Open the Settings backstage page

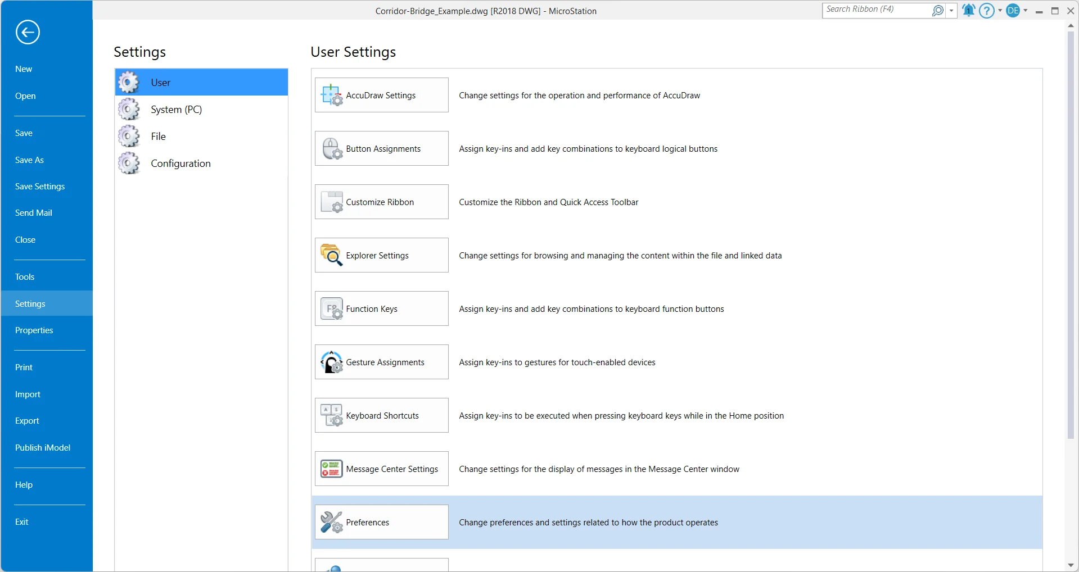[47, 304]
